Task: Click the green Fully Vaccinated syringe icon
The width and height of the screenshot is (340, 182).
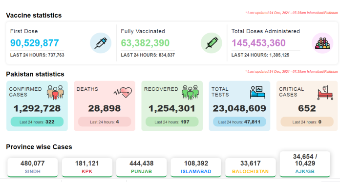Action: coord(212,43)
